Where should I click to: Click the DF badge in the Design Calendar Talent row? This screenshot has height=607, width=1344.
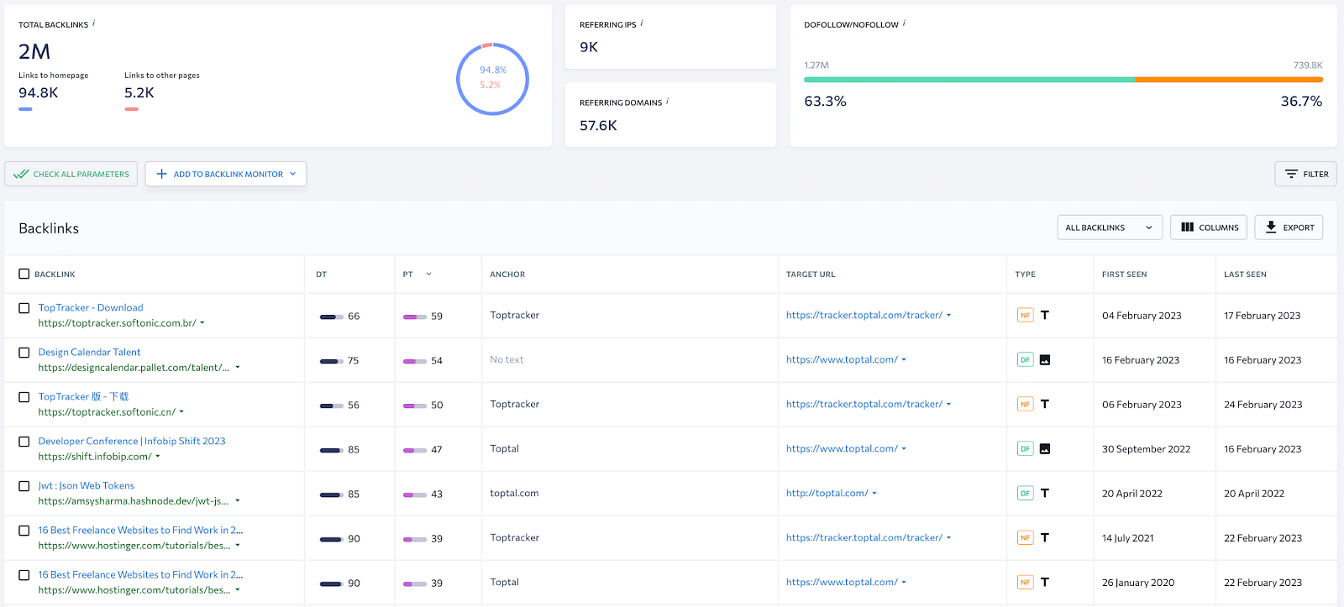click(1025, 360)
